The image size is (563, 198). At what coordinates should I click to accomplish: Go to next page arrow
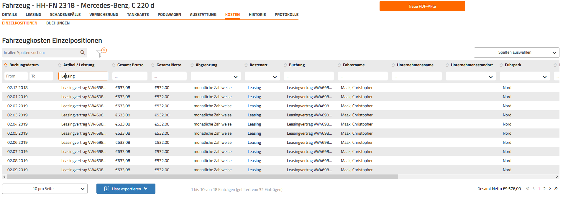(550, 189)
